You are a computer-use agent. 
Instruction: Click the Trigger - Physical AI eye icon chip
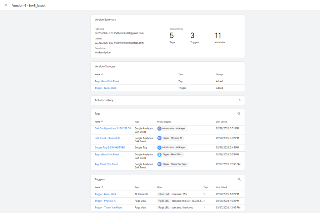[159, 138]
